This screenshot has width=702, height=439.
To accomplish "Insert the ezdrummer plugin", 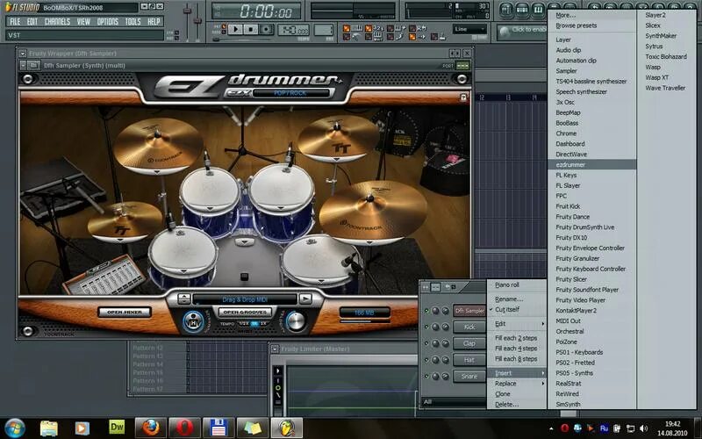I will click(x=591, y=164).
